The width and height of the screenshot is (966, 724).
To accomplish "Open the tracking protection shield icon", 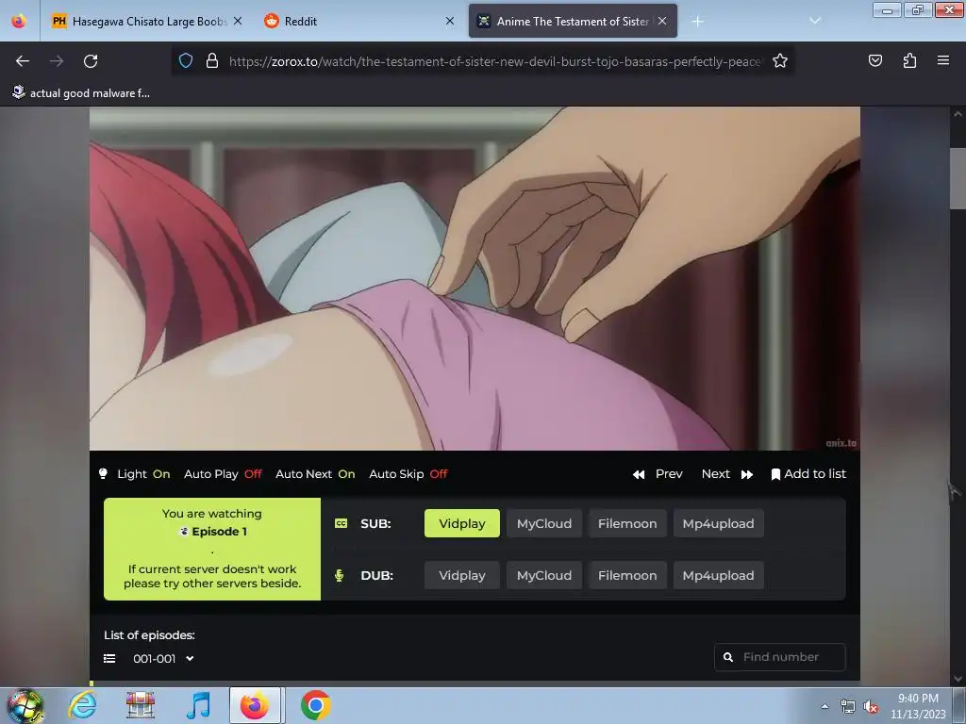I will [x=186, y=61].
